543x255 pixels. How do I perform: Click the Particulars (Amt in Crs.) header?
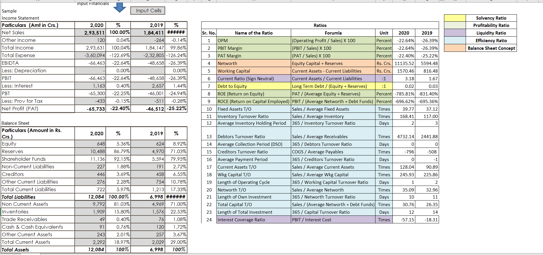pyautogui.click(x=38, y=25)
